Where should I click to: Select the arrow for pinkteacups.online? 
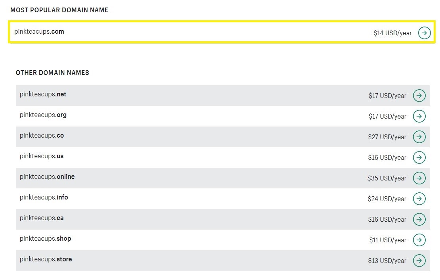419,178
